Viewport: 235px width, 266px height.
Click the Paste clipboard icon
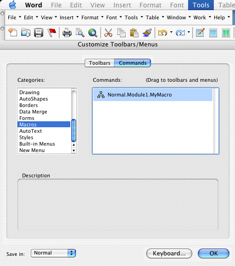pyautogui.click(x=134, y=33)
